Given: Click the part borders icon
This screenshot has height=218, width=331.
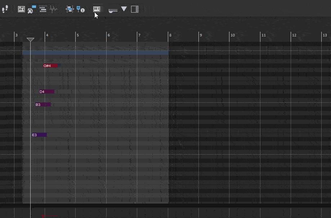Looking at the screenshot, I should [70, 9].
